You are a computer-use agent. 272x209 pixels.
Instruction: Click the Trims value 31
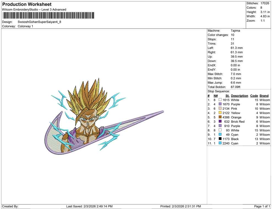[x=232, y=44]
